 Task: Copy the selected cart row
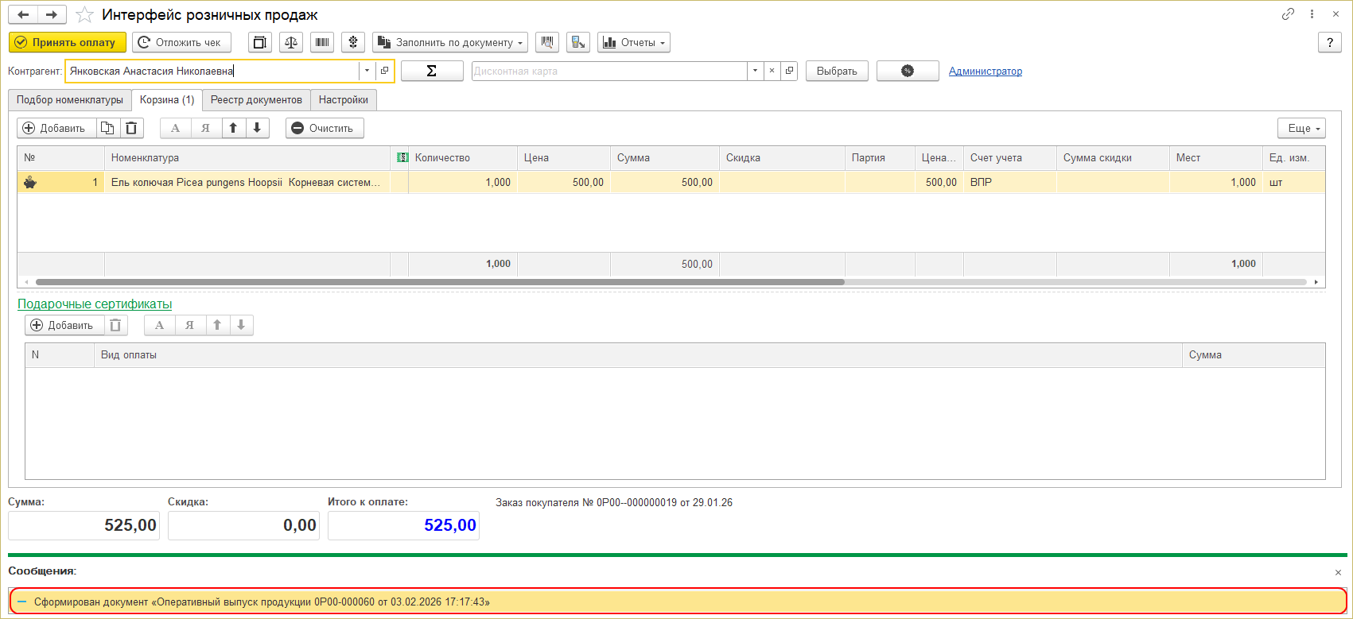[107, 128]
